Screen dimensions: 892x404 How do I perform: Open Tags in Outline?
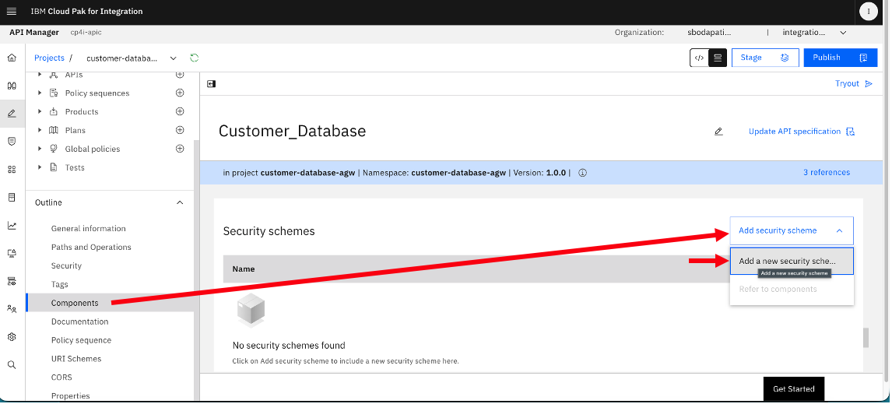59,284
